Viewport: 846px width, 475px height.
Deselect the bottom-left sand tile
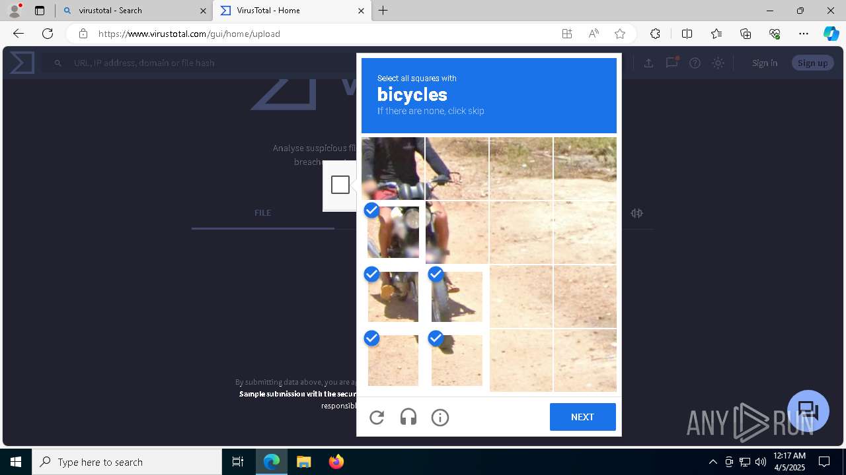[393, 360]
